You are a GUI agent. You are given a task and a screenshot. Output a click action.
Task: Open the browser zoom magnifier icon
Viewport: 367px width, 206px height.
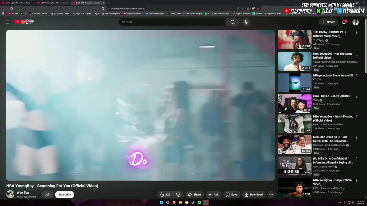click(238, 9)
